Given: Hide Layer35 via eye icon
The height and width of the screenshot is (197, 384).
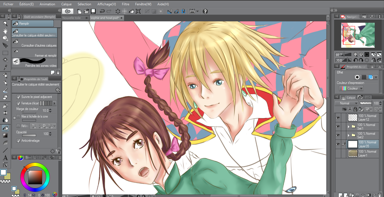Looking at the screenshot, I should click(x=338, y=144).
